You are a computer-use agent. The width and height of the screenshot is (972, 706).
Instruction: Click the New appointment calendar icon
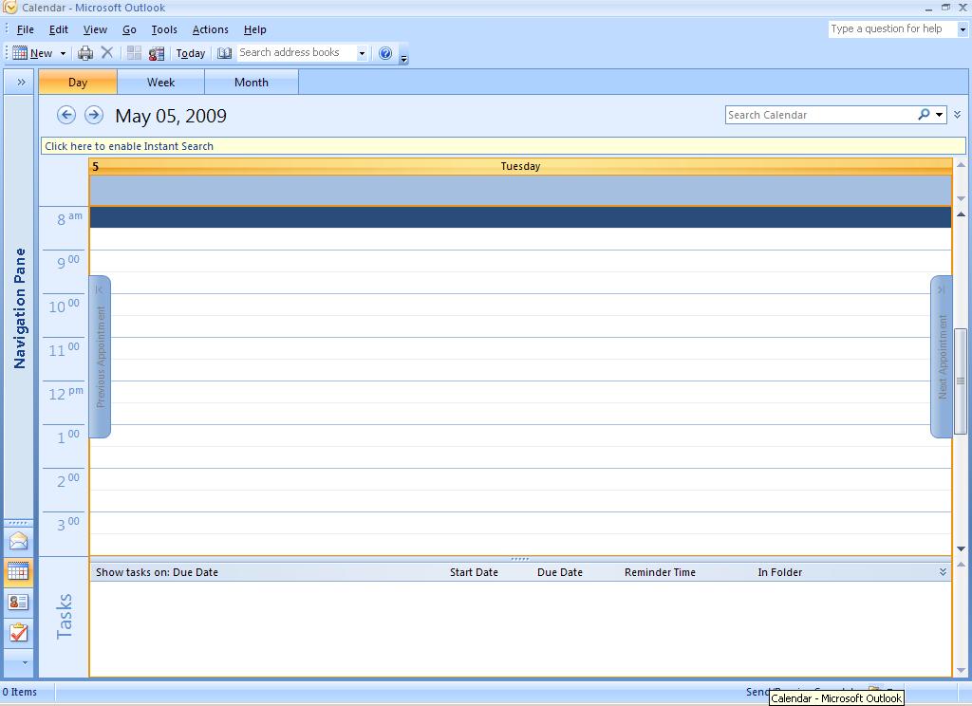20,53
